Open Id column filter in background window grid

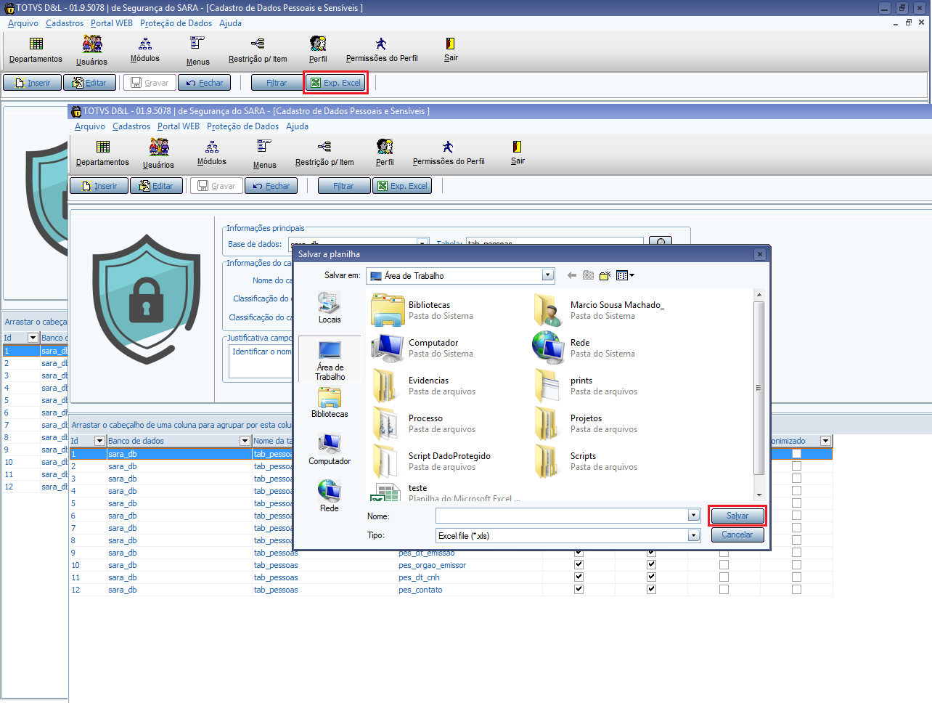click(x=33, y=338)
